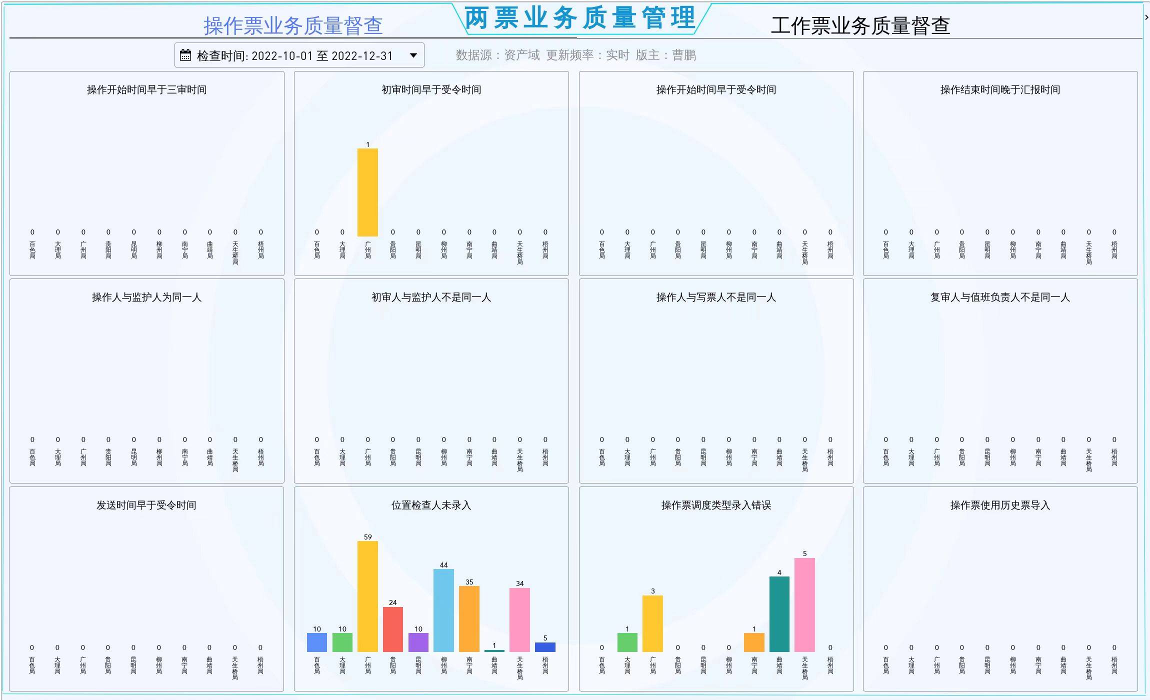Click the pink 天生桥局 bar valued 34
Screen dimensions: 1150x700
tap(519, 619)
